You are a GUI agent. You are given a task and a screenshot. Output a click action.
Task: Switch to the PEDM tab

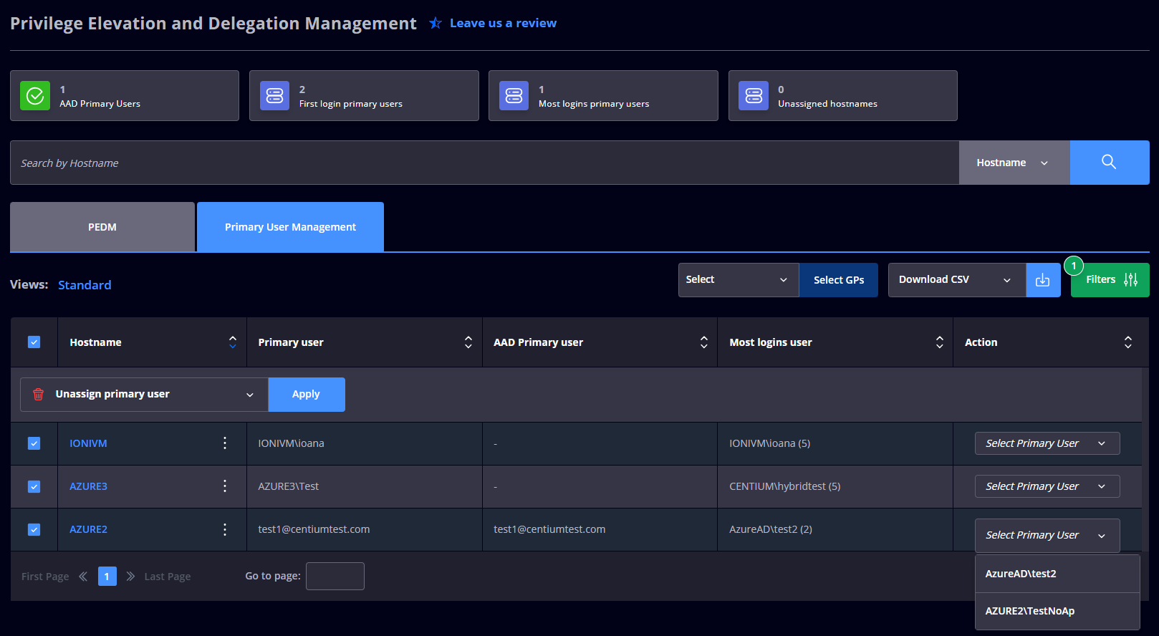(x=102, y=227)
